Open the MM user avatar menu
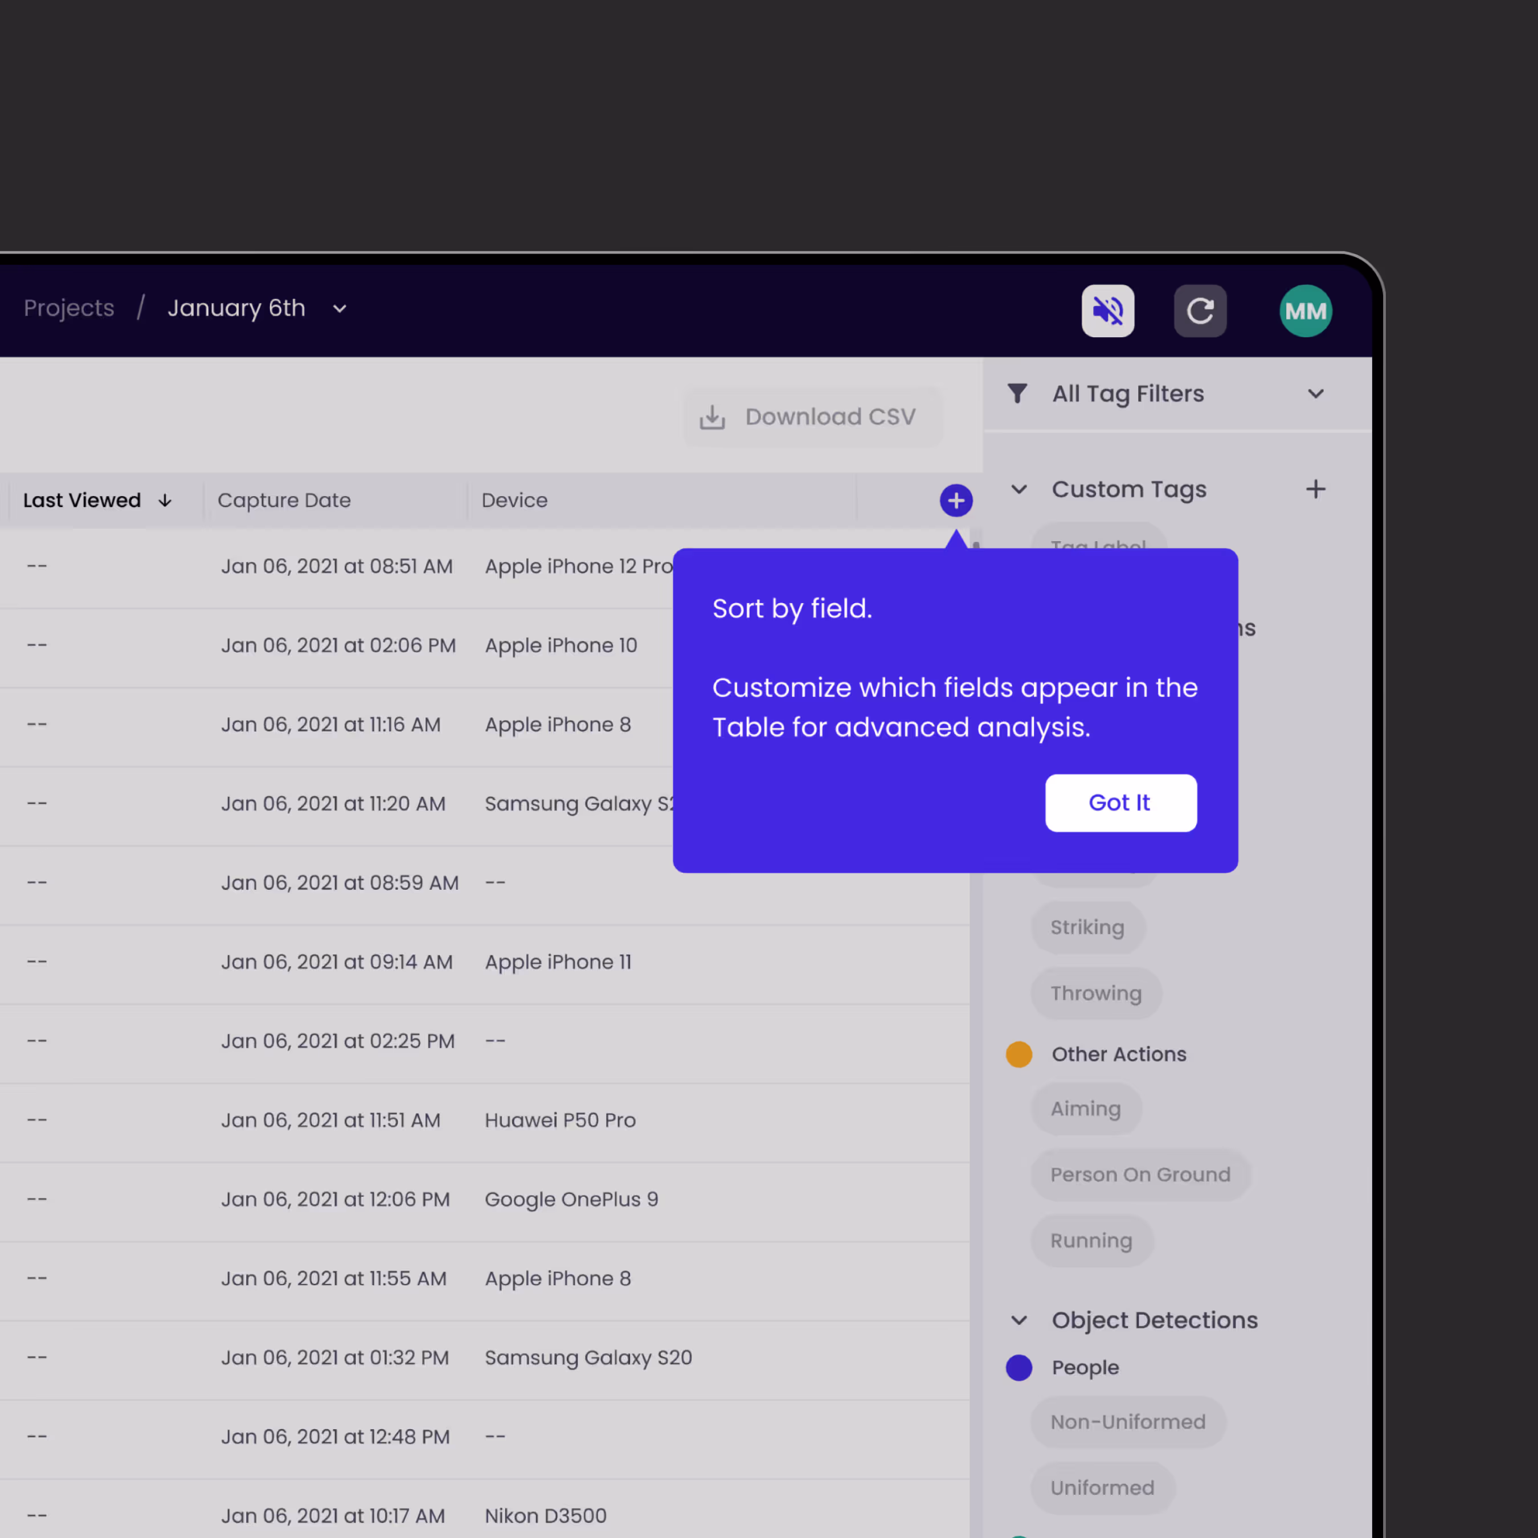The height and width of the screenshot is (1538, 1538). coord(1306,310)
